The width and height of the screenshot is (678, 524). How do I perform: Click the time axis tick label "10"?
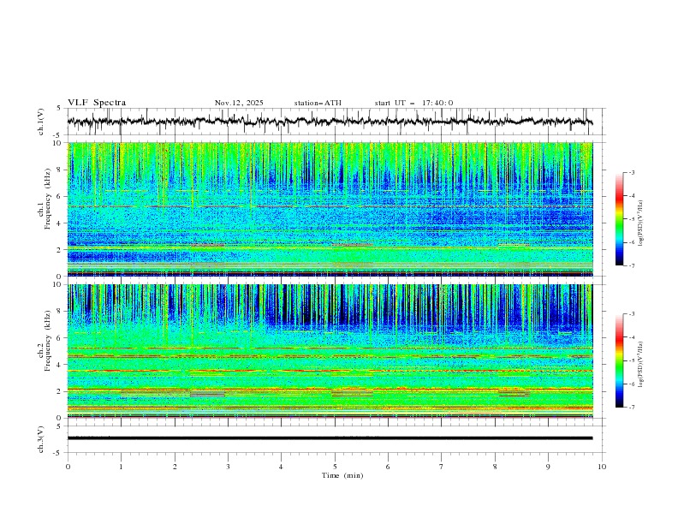click(602, 467)
